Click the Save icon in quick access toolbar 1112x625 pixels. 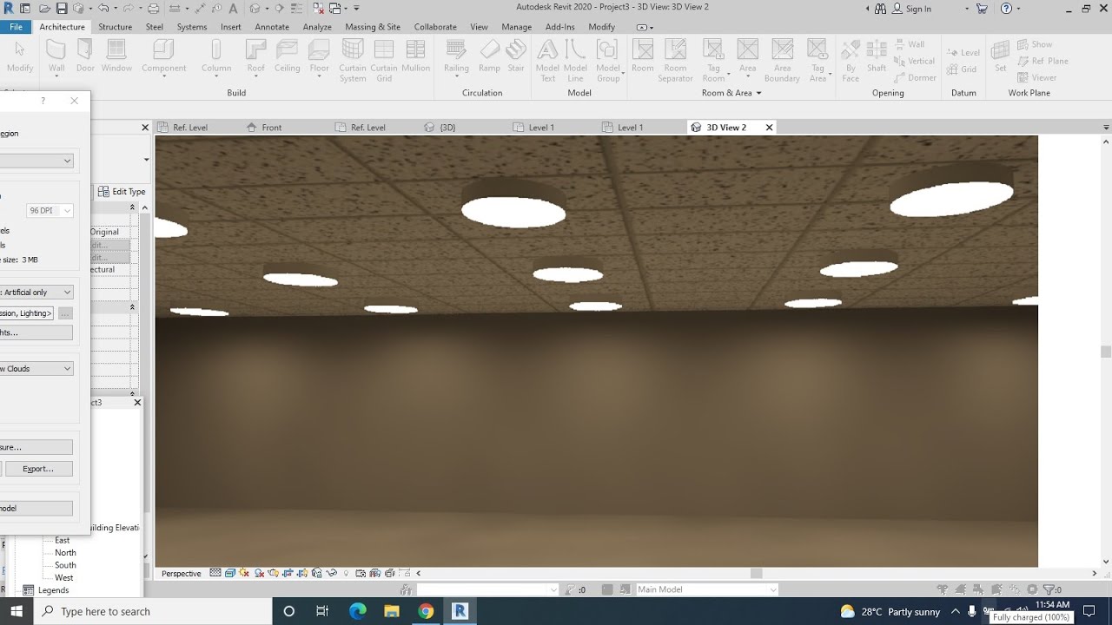tap(62, 9)
